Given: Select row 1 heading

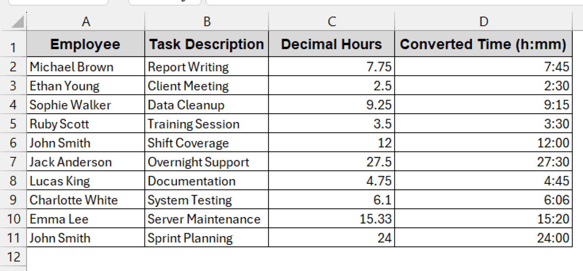Looking at the screenshot, I should 13,44.
